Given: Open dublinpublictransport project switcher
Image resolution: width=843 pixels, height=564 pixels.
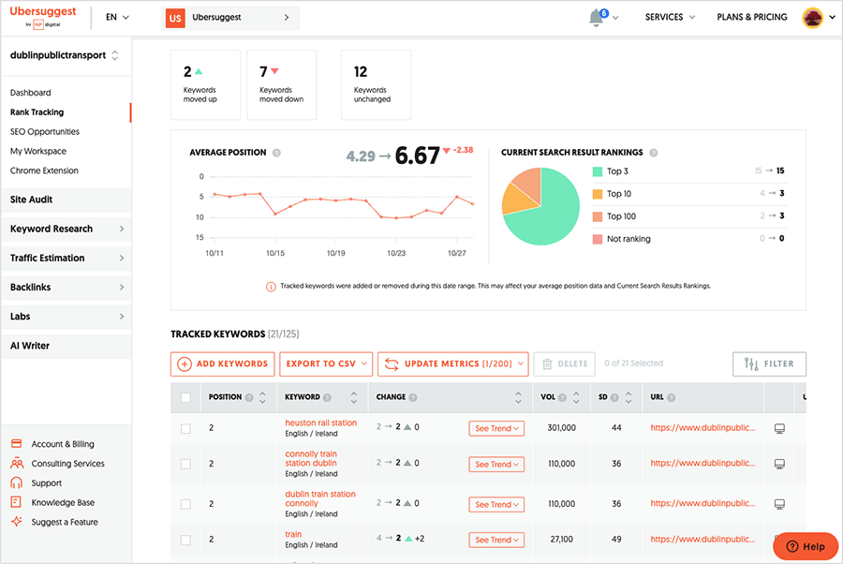Looking at the screenshot, I should click(x=64, y=55).
